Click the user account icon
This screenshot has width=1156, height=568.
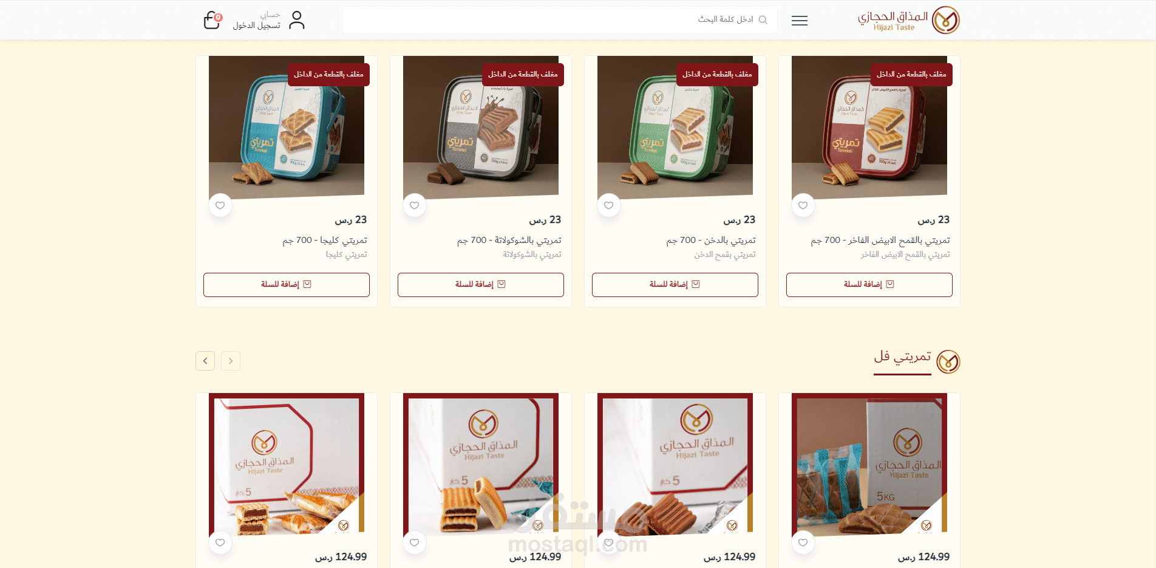pos(297,20)
